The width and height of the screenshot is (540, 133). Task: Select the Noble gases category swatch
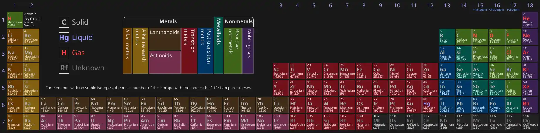248,50
